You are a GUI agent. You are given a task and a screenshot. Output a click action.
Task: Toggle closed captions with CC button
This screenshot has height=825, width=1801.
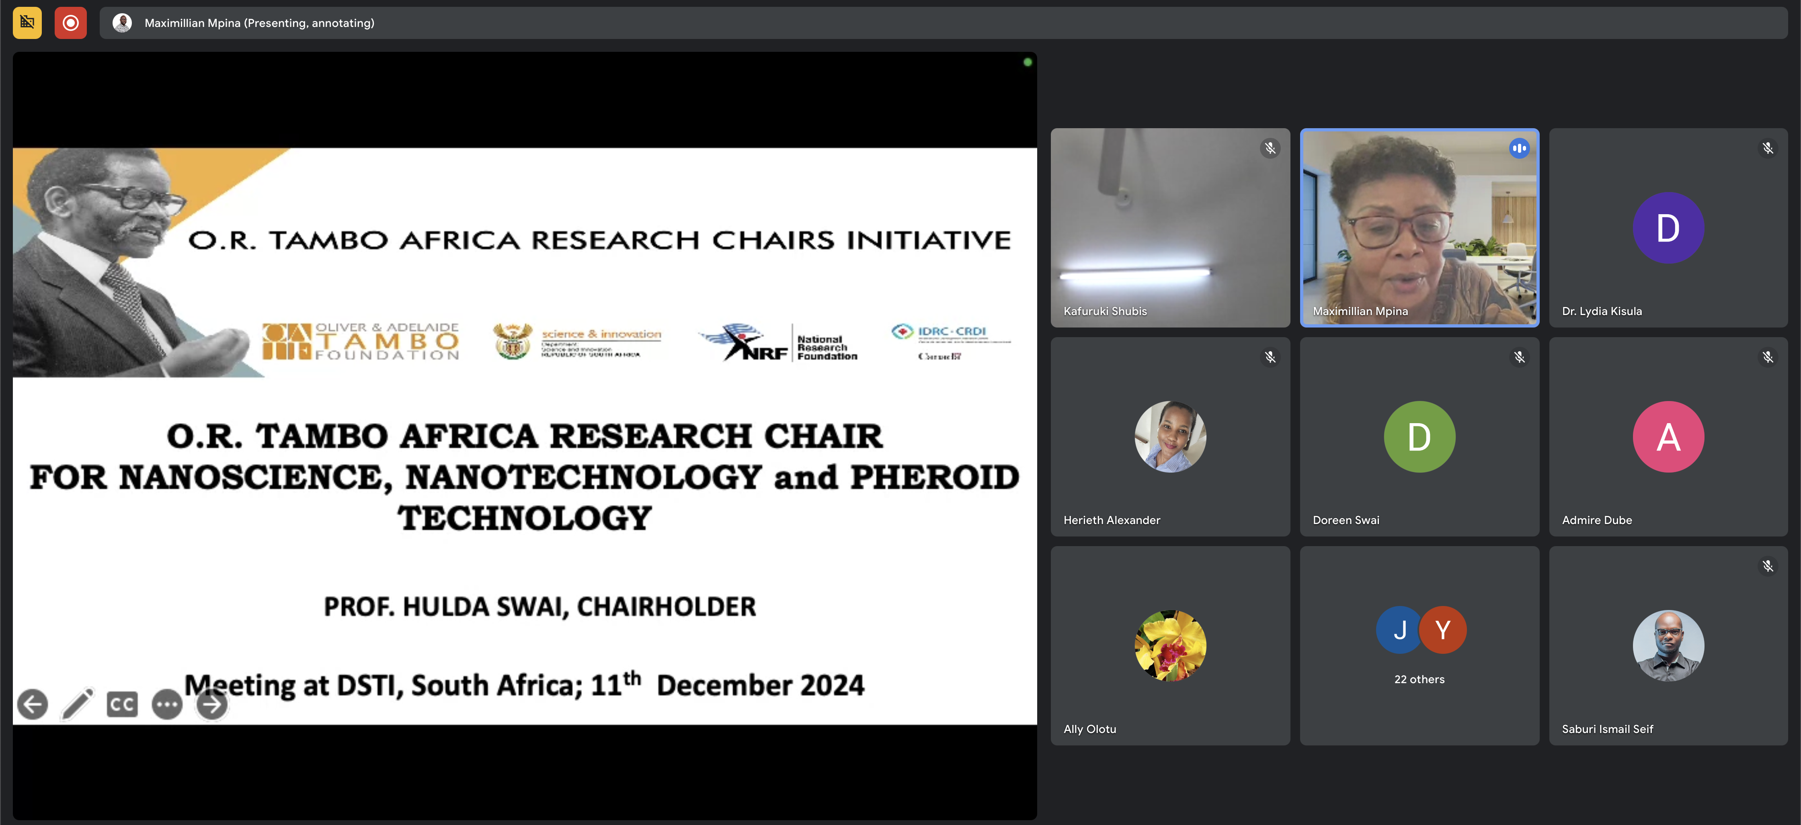pyautogui.click(x=122, y=704)
